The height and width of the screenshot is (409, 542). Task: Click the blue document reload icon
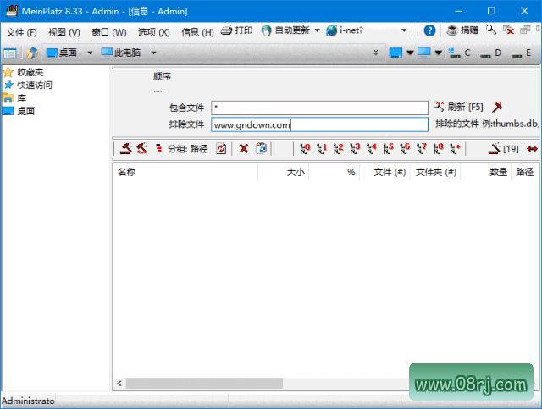click(261, 148)
